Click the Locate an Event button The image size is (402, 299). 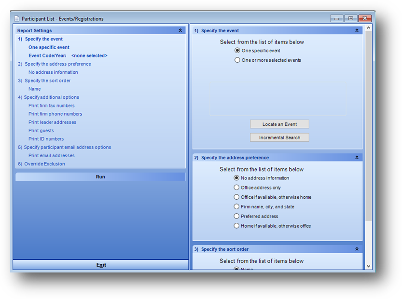[x=279, y=124]
